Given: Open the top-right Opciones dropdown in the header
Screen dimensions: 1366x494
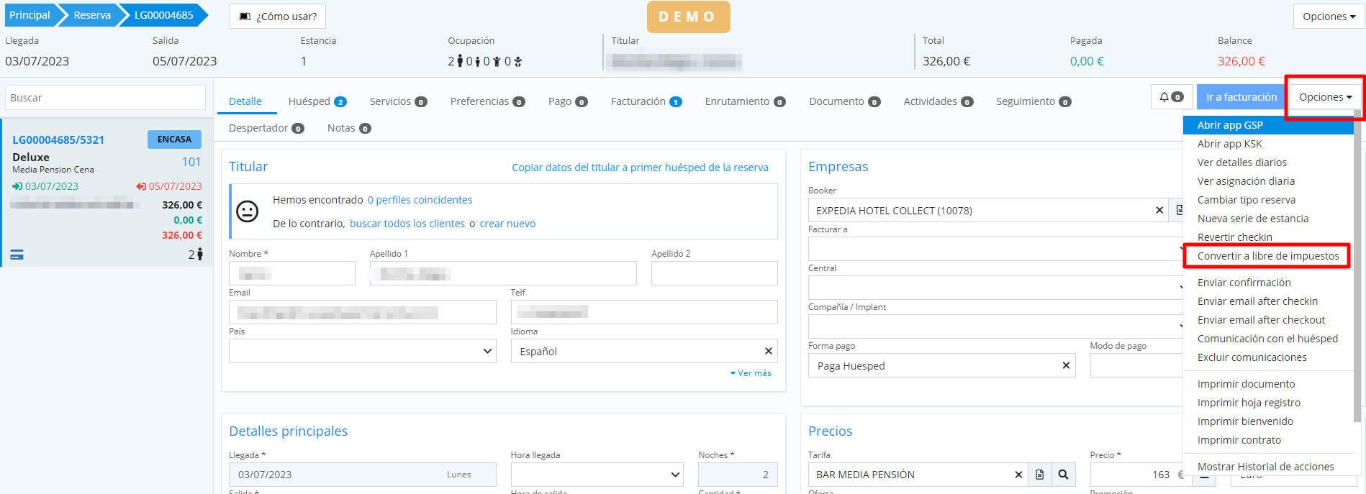Looking at the screenshot, I should coord(1328,17).
